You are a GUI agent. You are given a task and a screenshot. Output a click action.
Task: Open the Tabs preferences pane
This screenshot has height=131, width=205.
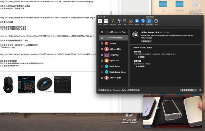click(106, 22)
